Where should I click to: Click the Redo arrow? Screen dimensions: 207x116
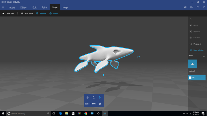coord(204,7)
